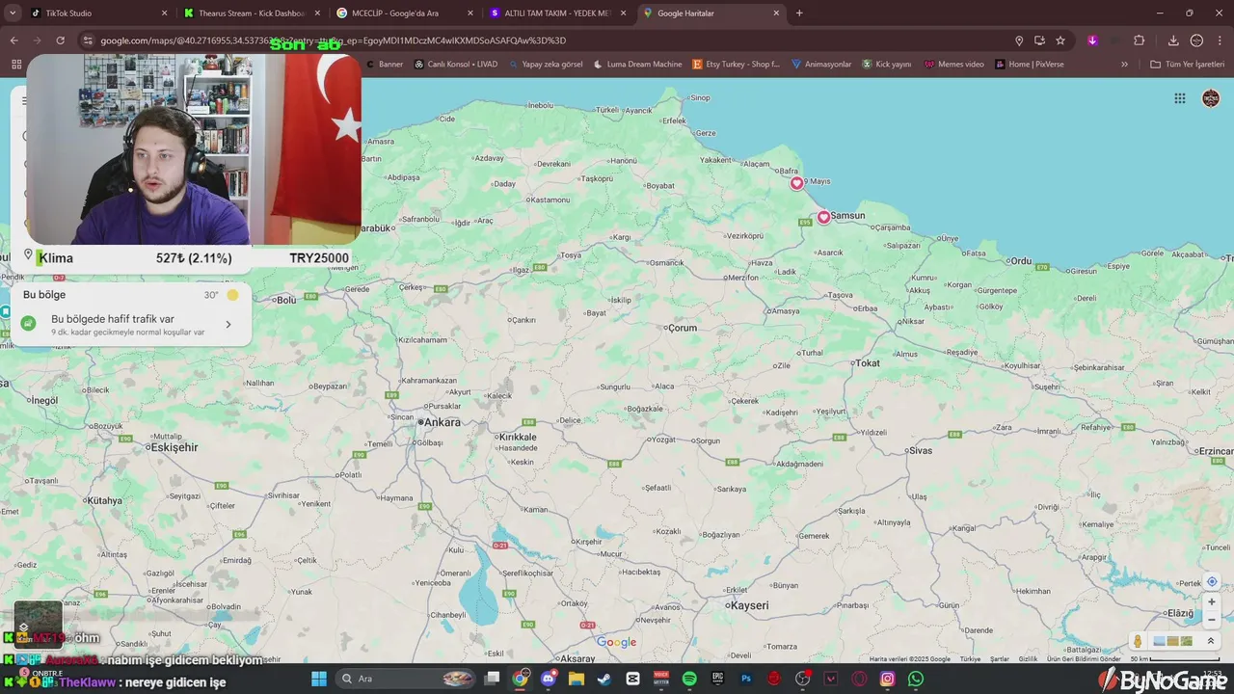Click the Şartlar footer link

[1000, 659]
